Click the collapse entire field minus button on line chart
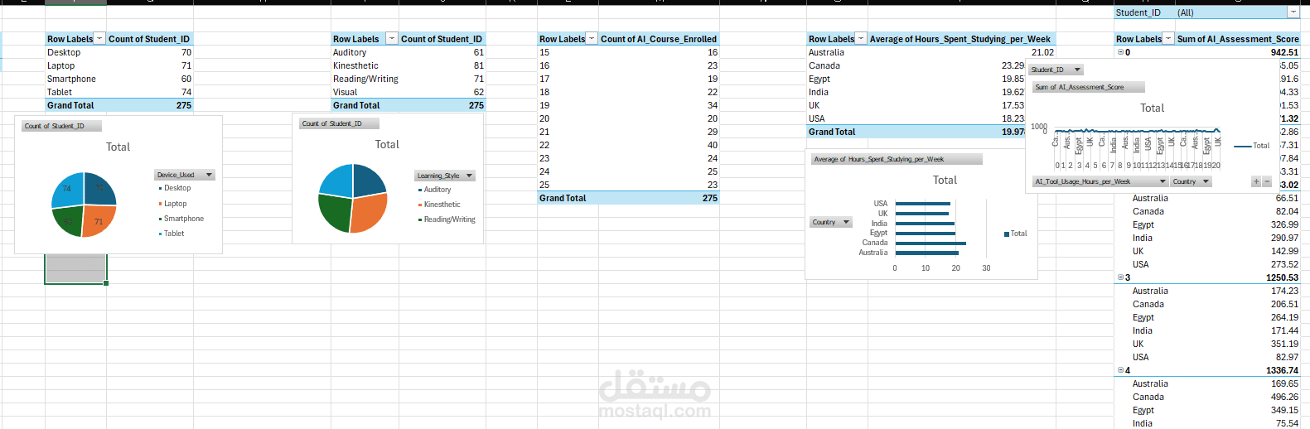This screenshot has width=1310, height=429. click(1267, 181)
